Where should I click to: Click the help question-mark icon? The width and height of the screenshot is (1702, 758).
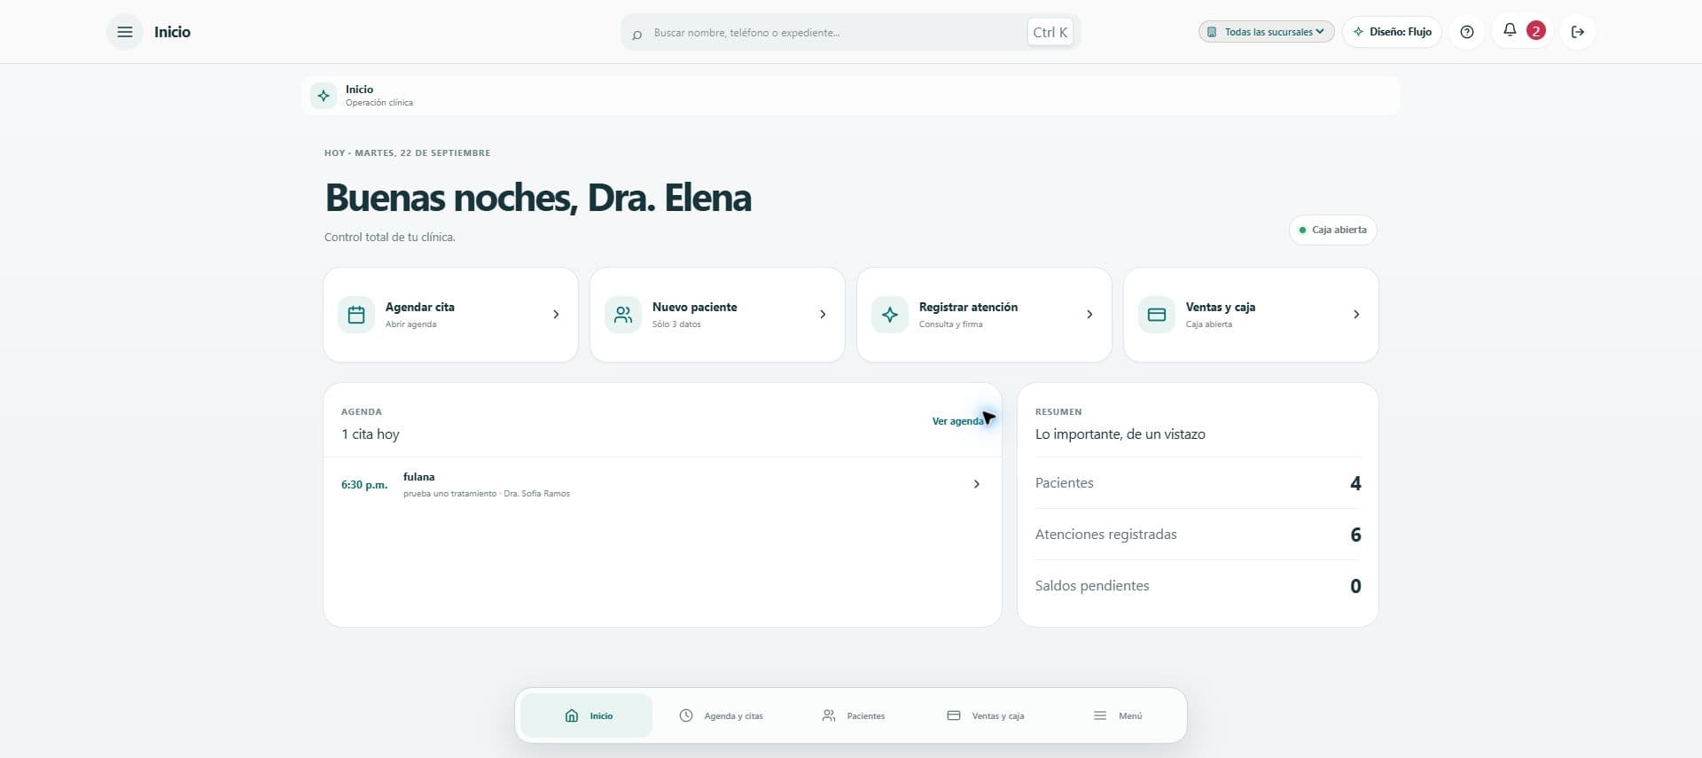1467,32
